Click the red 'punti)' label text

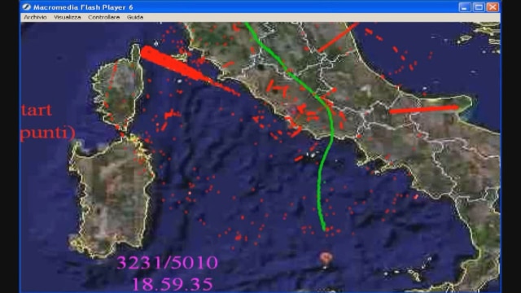tap(47, 133)
